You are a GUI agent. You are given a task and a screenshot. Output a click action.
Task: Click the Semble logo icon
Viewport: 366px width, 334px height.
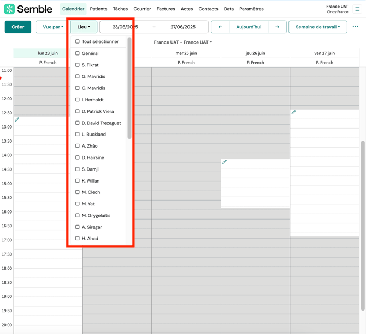click(x=9, y=9)
